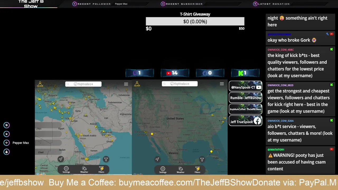
Task: Click location arrow on left map
Action: [x=61, y=159]
